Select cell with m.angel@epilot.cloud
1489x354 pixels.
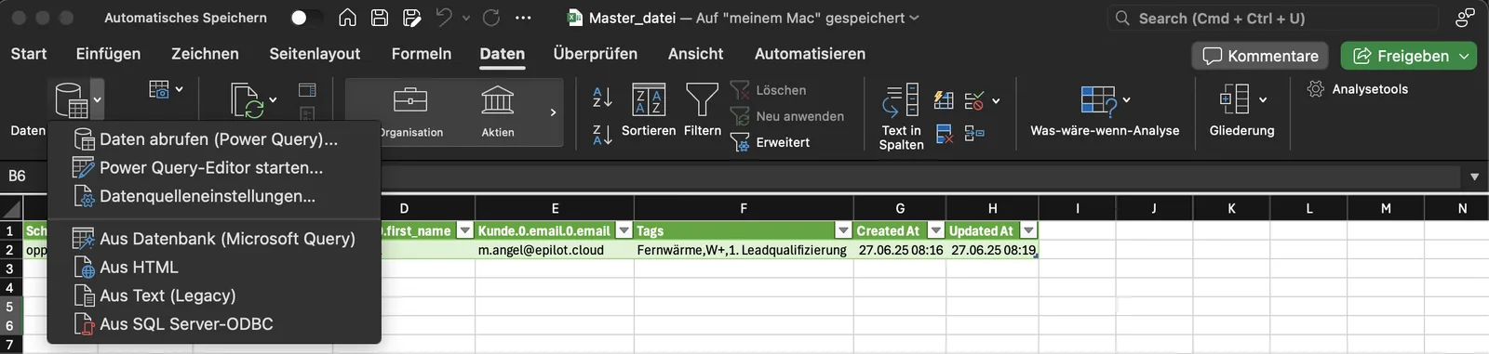click(x=554, y=250)
